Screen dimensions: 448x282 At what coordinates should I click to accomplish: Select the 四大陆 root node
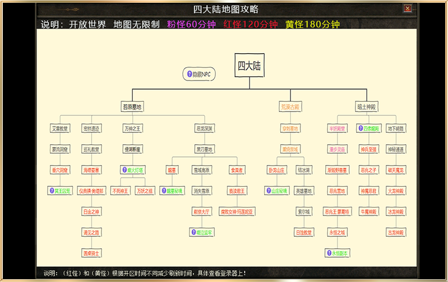pyautogui.click(x=250, y=66)
